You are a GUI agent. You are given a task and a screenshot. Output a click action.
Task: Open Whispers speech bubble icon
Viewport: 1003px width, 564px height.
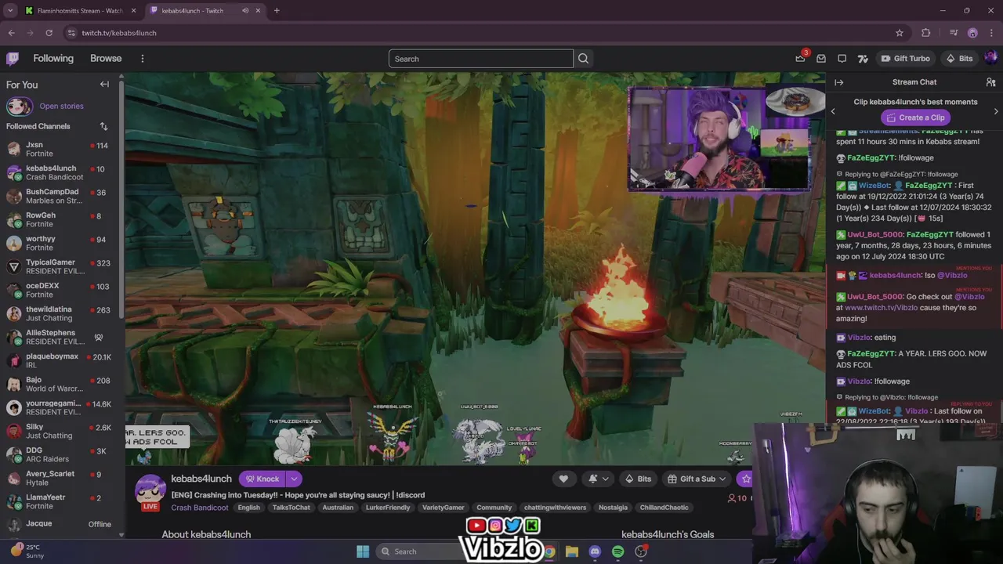click(x=842, y=59)
